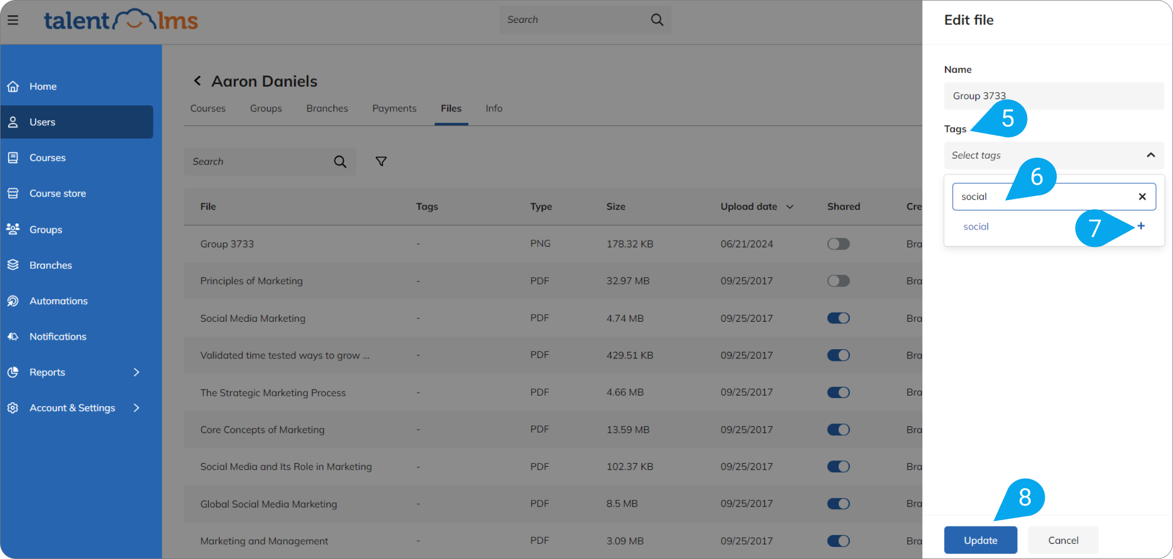Click the Type column header
This screenshot has width=1173, height=559.
point(541,207)
